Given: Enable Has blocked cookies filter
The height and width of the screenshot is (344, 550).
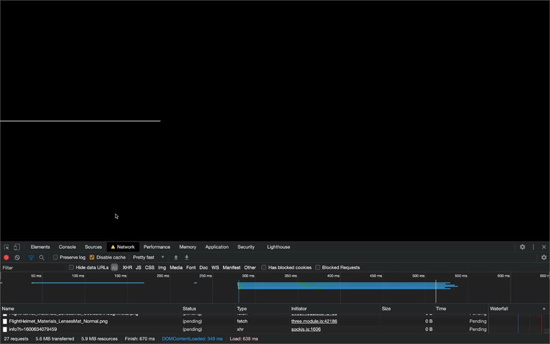Looking at the screenshot, I should click(264, 267).
